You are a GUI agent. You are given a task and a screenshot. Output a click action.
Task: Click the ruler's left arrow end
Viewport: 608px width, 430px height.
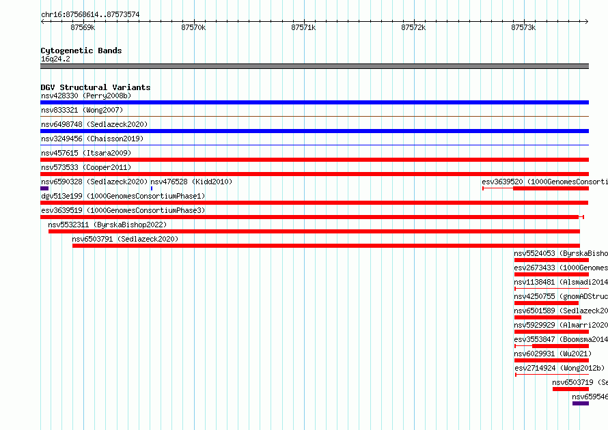pyautogui.click(x=42, y=22)
